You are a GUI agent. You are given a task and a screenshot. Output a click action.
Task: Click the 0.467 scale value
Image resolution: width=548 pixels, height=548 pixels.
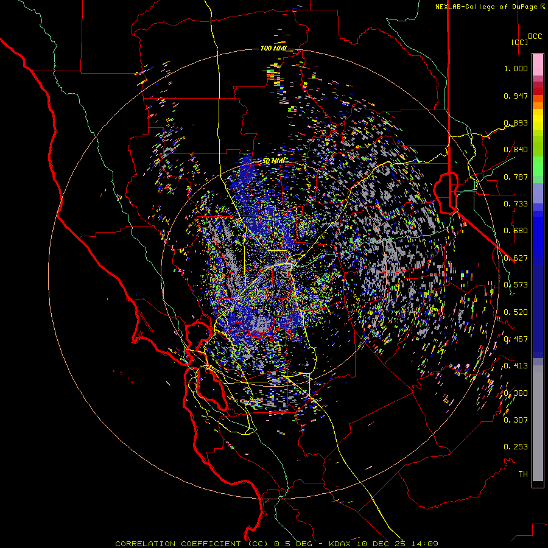click(516, 339)
